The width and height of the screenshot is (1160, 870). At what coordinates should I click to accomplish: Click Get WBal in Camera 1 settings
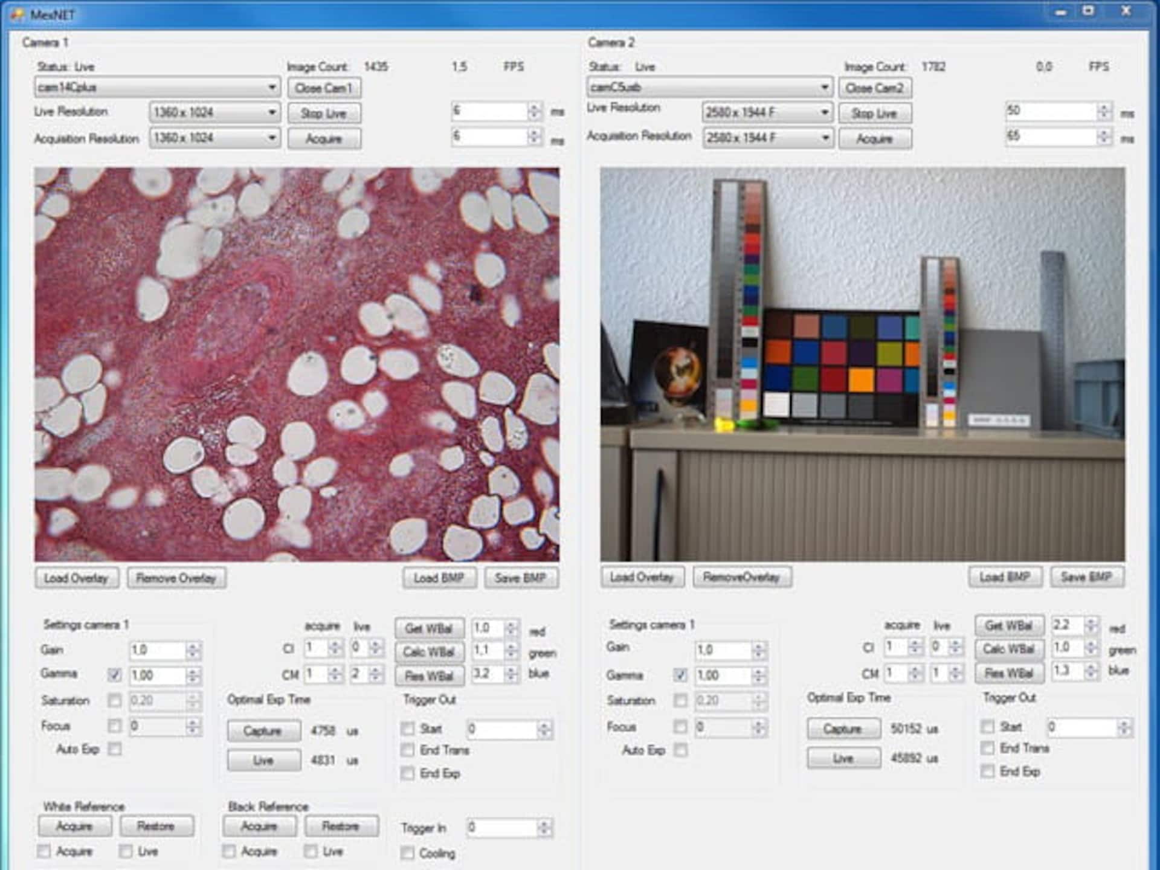click(430, 628)
